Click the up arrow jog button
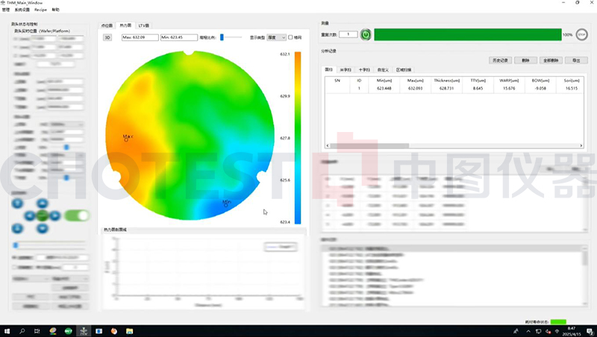This screenshot has height=337, width=597. click(43, 204)
